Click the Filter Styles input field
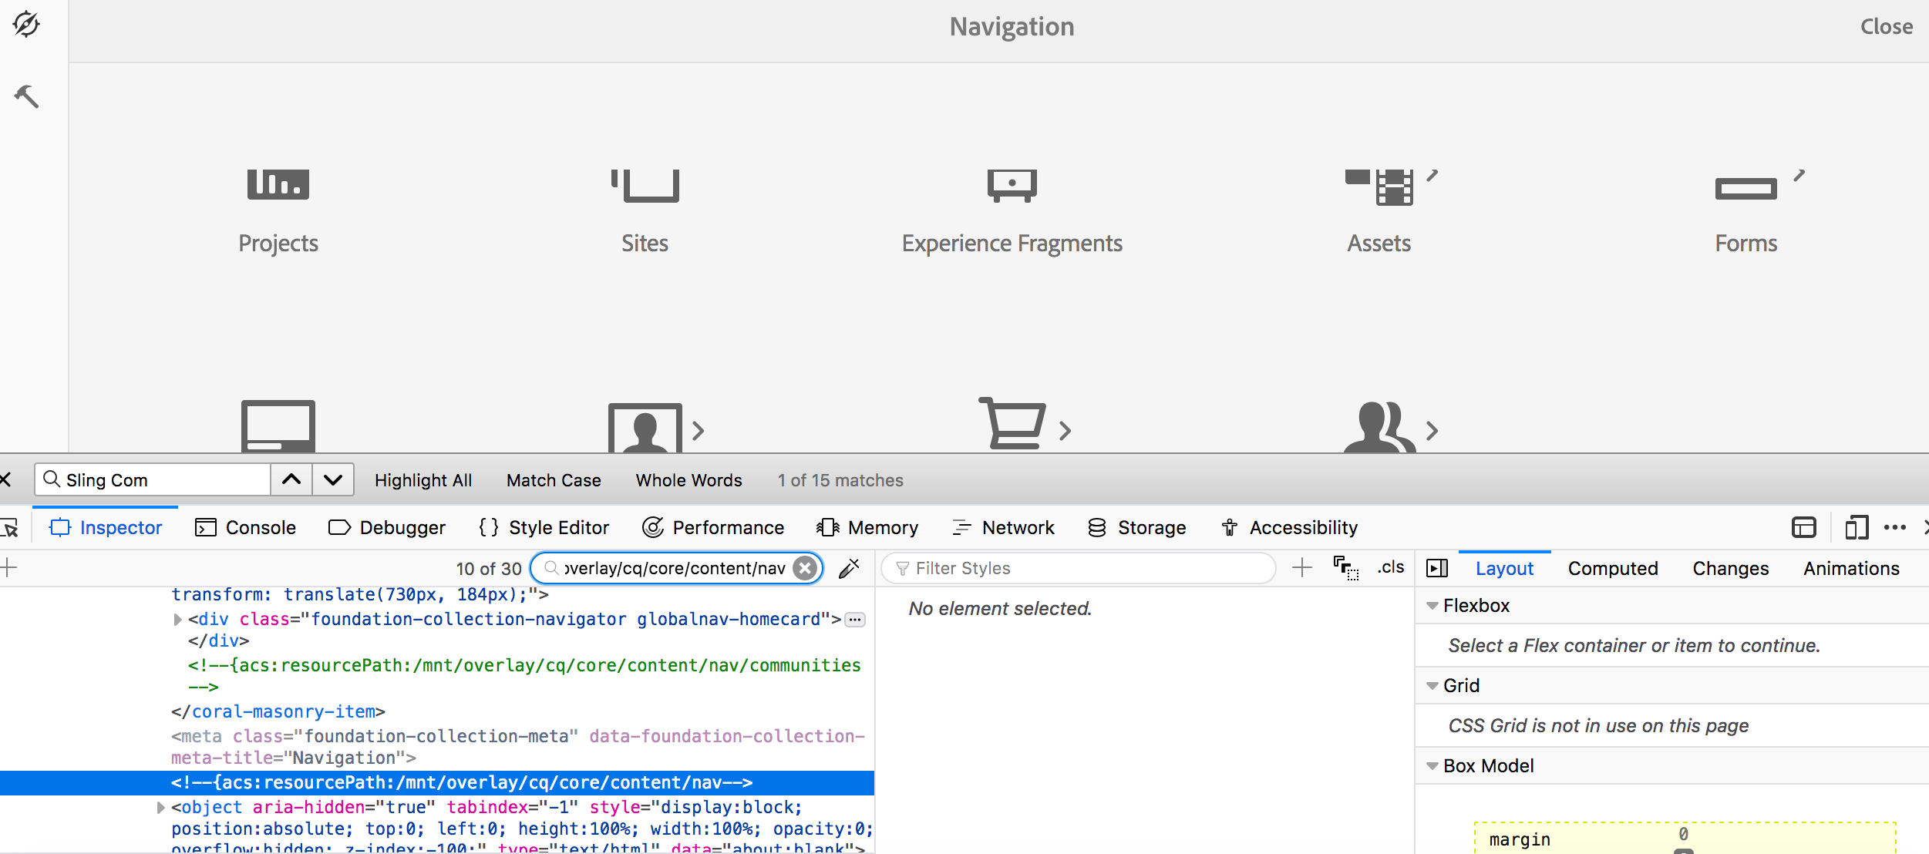Image resolution: width=1929 pixels, height=854 pixels. [1079, 569]
